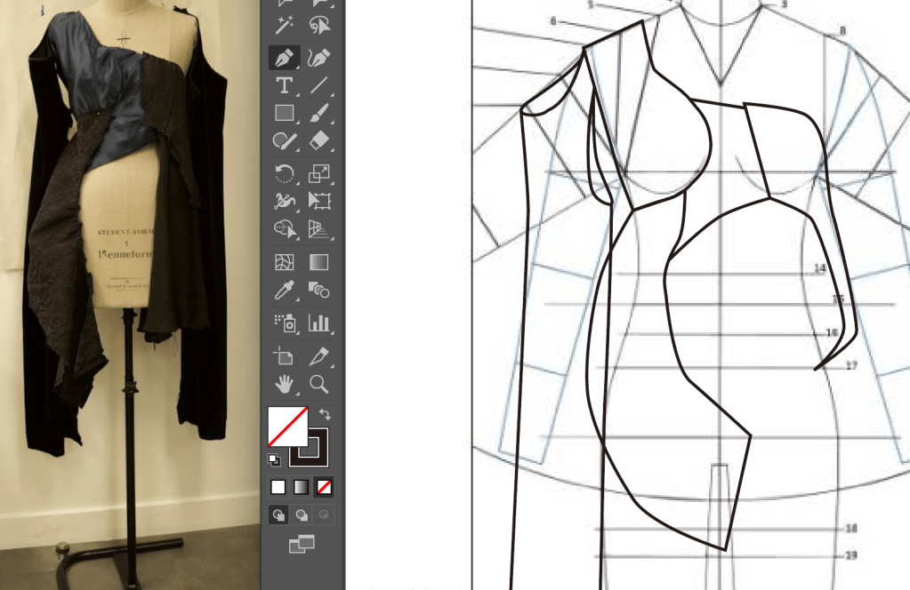This screenshot has width=910, height=590.
Task: Select the Pen tool
Action: (284, 58)
